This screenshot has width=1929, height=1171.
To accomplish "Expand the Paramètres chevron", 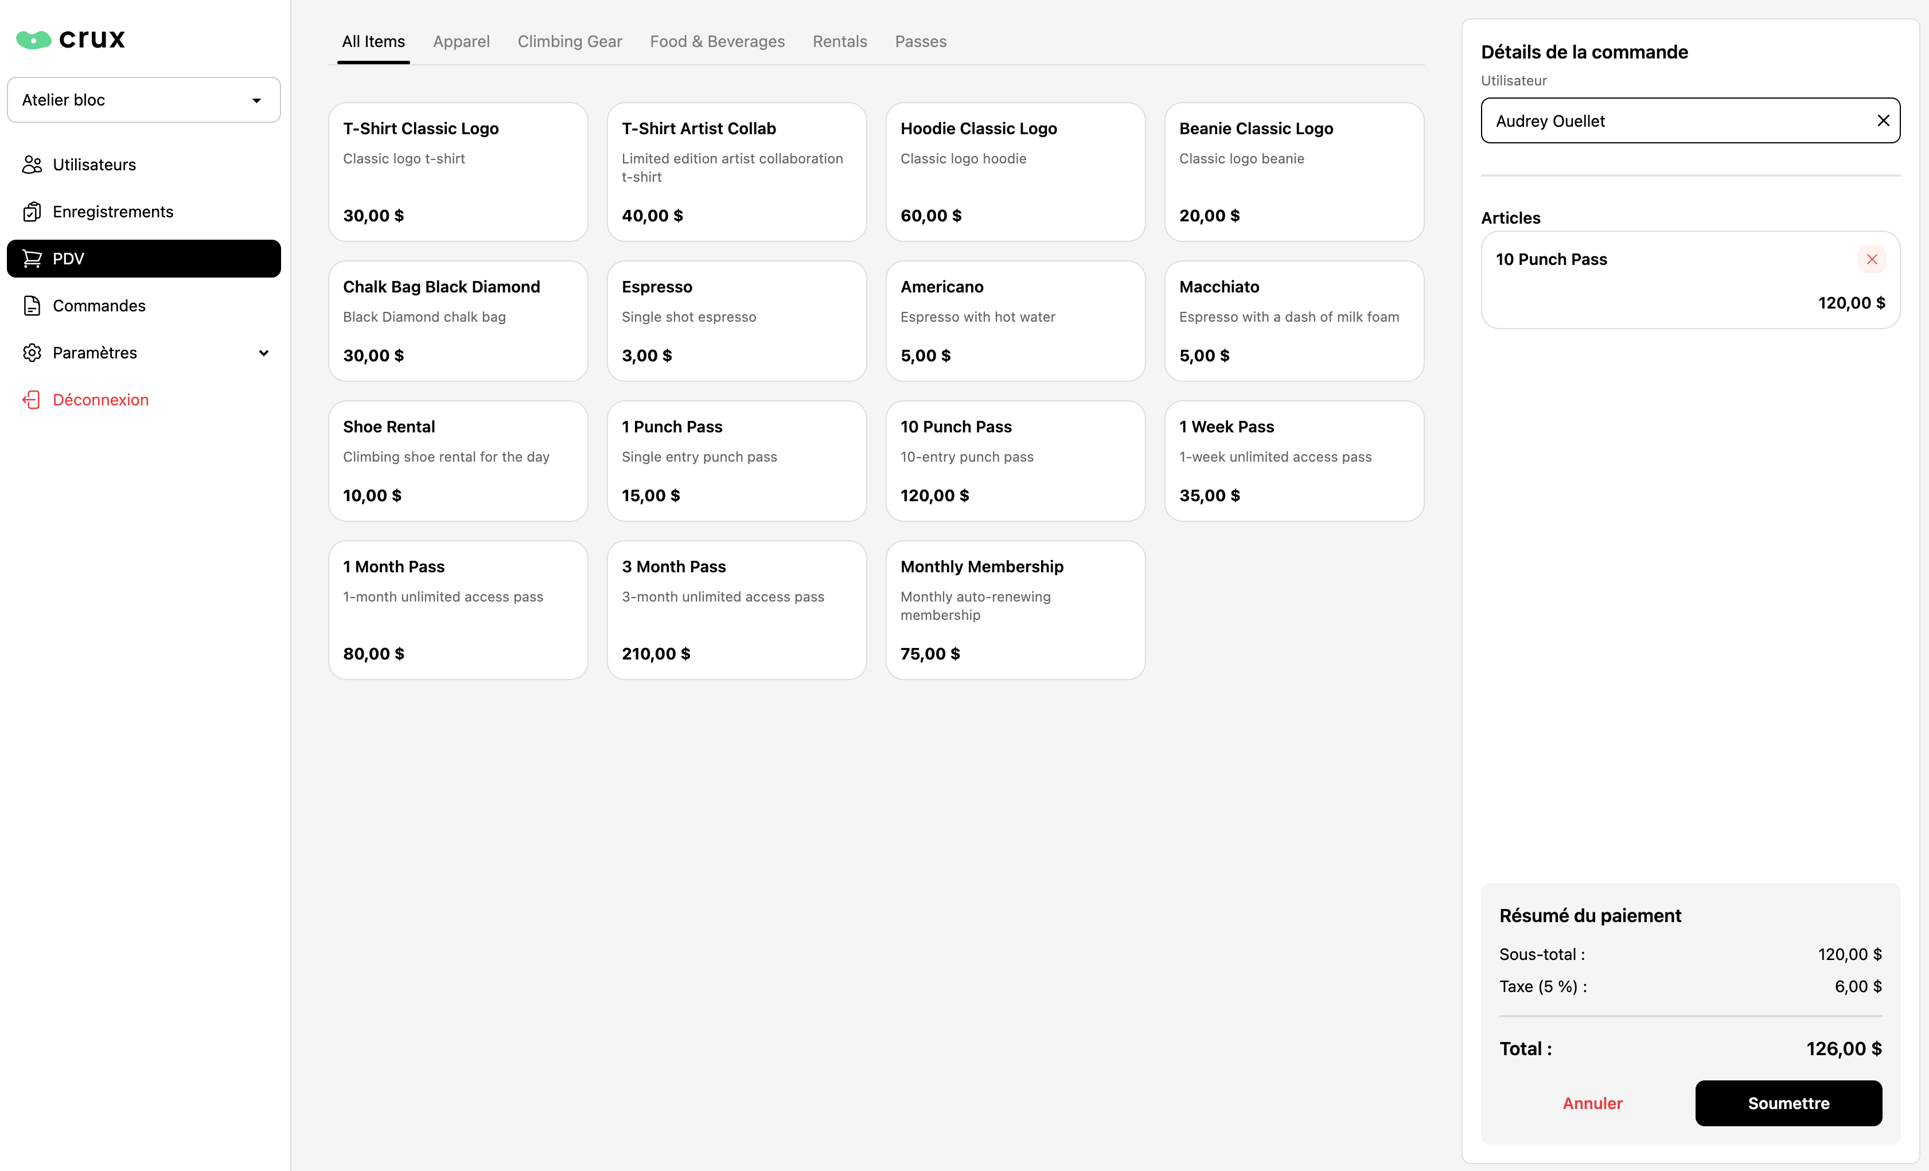I will click(264, 353).
